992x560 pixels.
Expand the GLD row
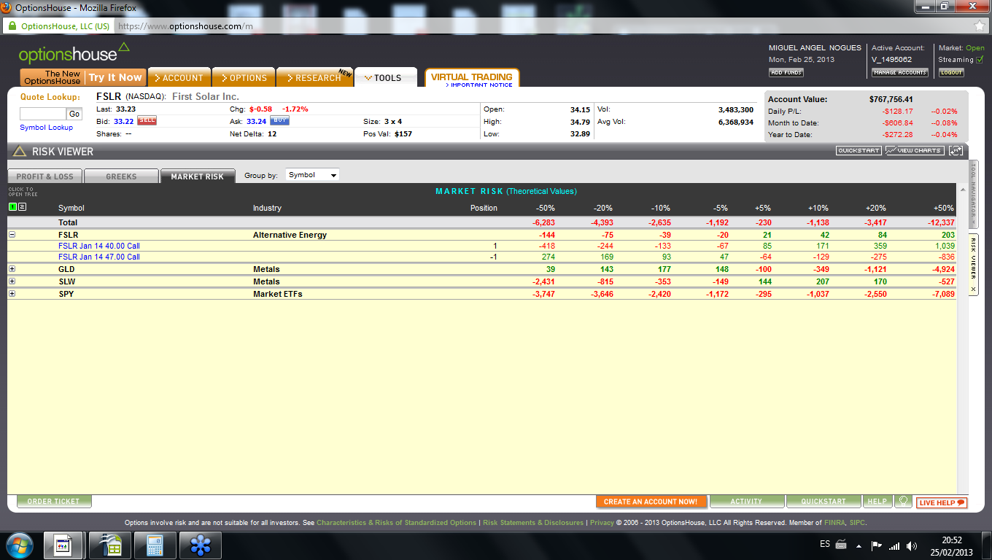[12, 269]
